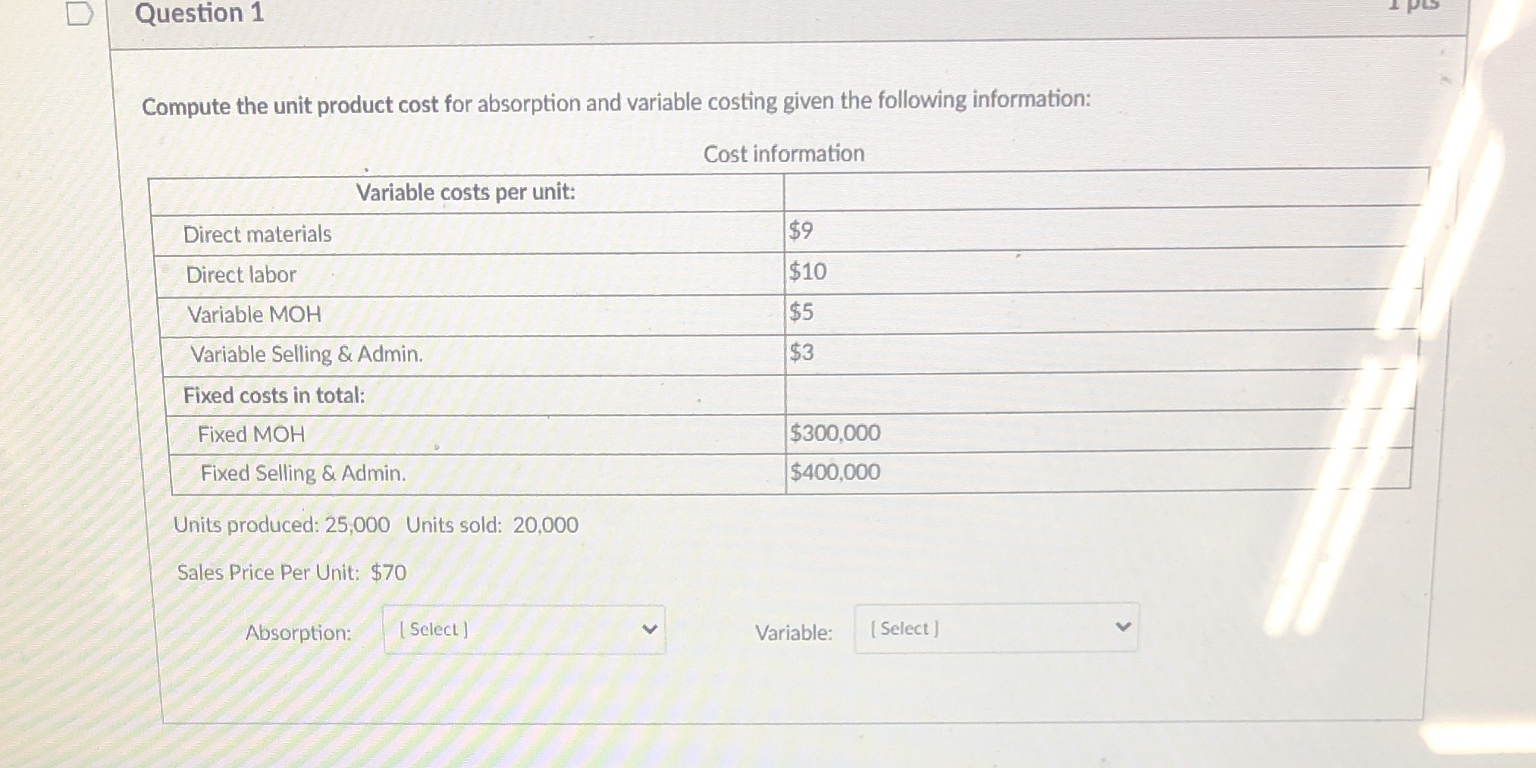Open the Absorption cost dropdown
The height and width of the screenshot is (768, 1536).
pos(523,630)
